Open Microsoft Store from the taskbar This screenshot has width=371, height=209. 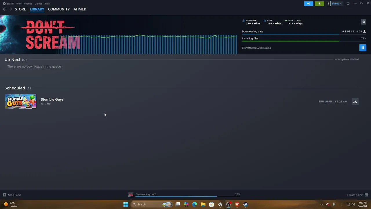(x=212, y=204)
